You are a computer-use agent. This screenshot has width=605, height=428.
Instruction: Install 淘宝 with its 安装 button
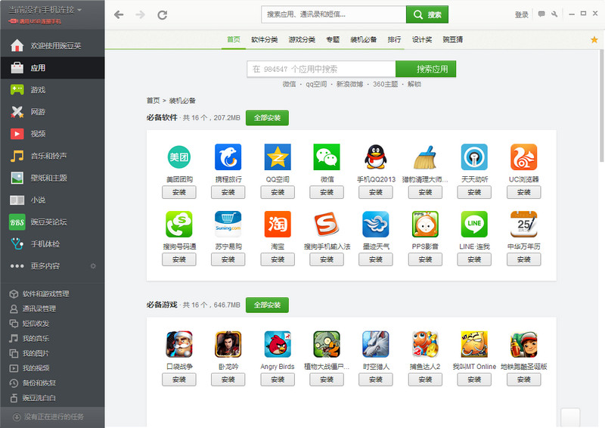coord(278,259)
